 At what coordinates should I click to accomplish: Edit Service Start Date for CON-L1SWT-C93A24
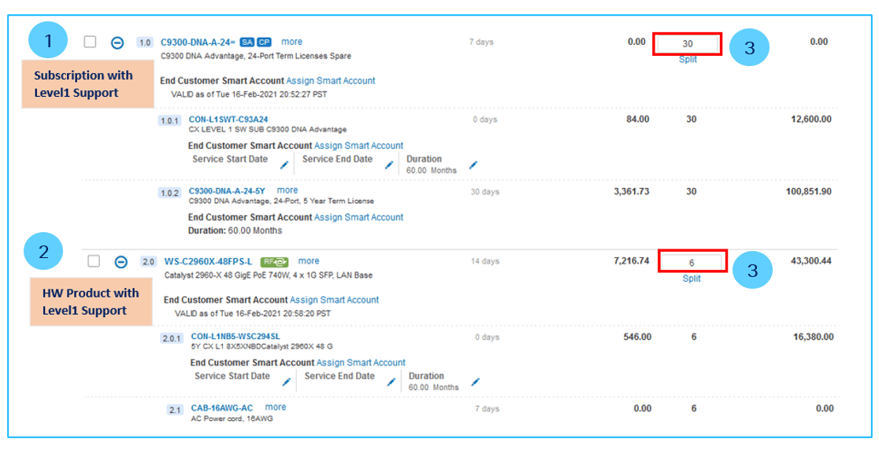pyautogui.click(x=284, y=165)
